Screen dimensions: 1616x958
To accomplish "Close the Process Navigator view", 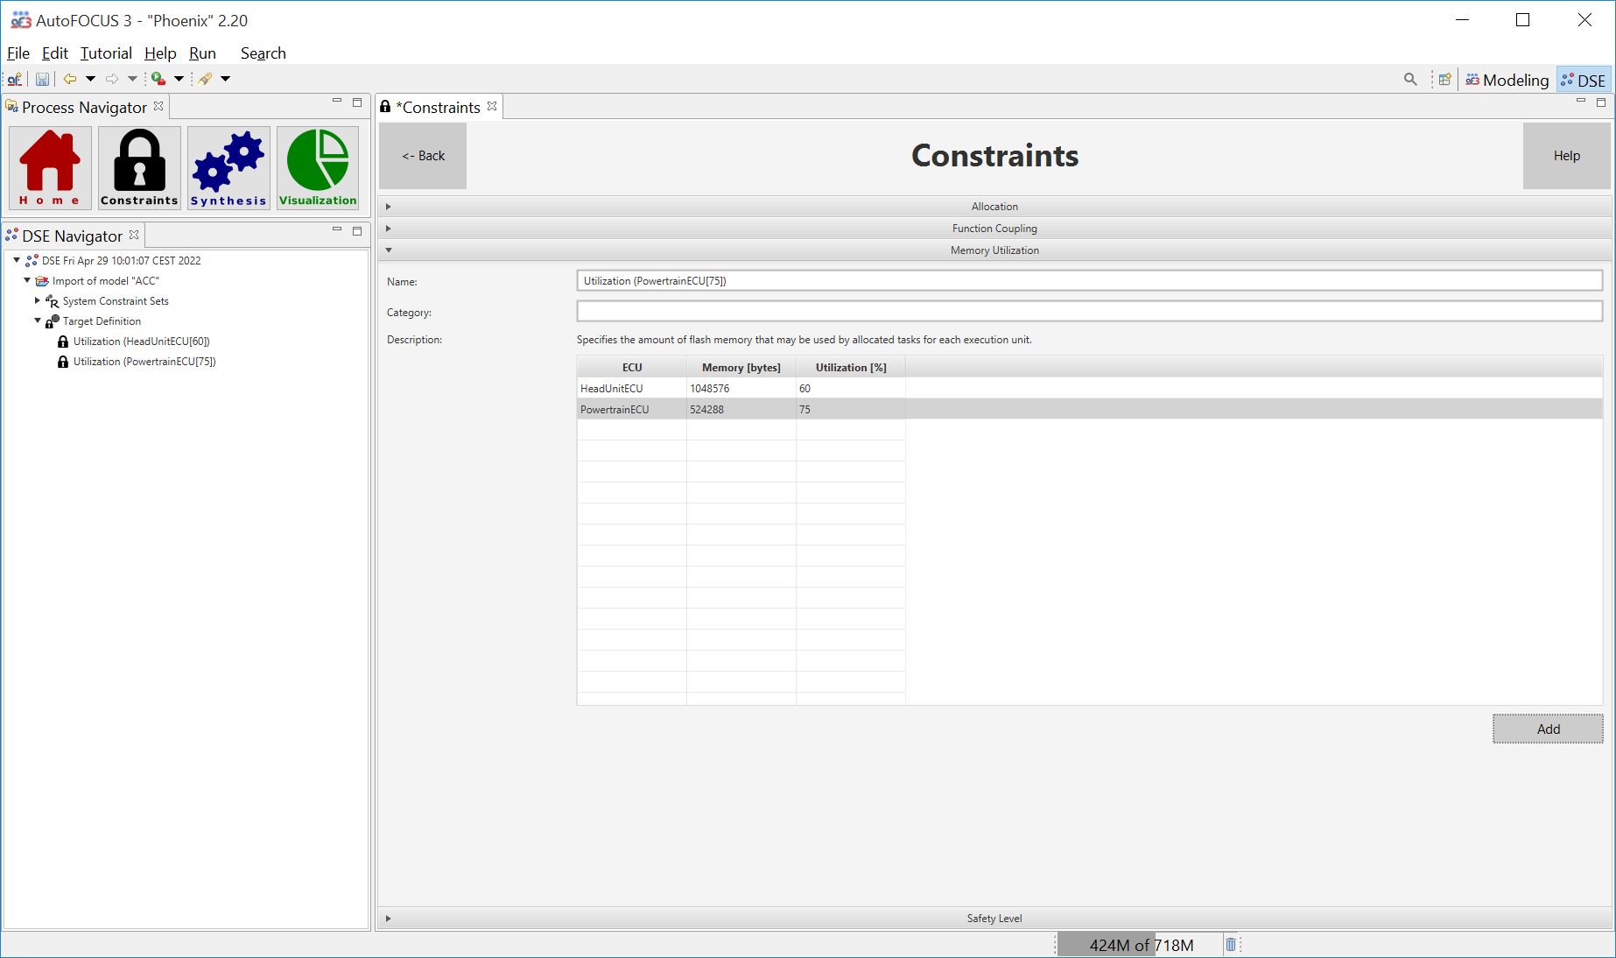I will (x=158, y=106).
